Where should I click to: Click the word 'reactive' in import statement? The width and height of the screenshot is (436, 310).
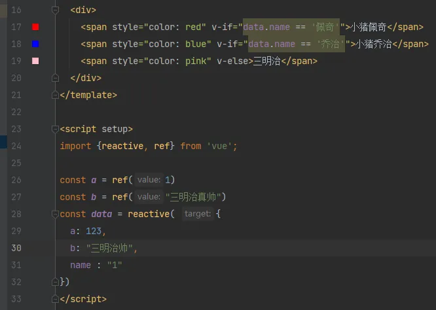(x=122, y=146)
